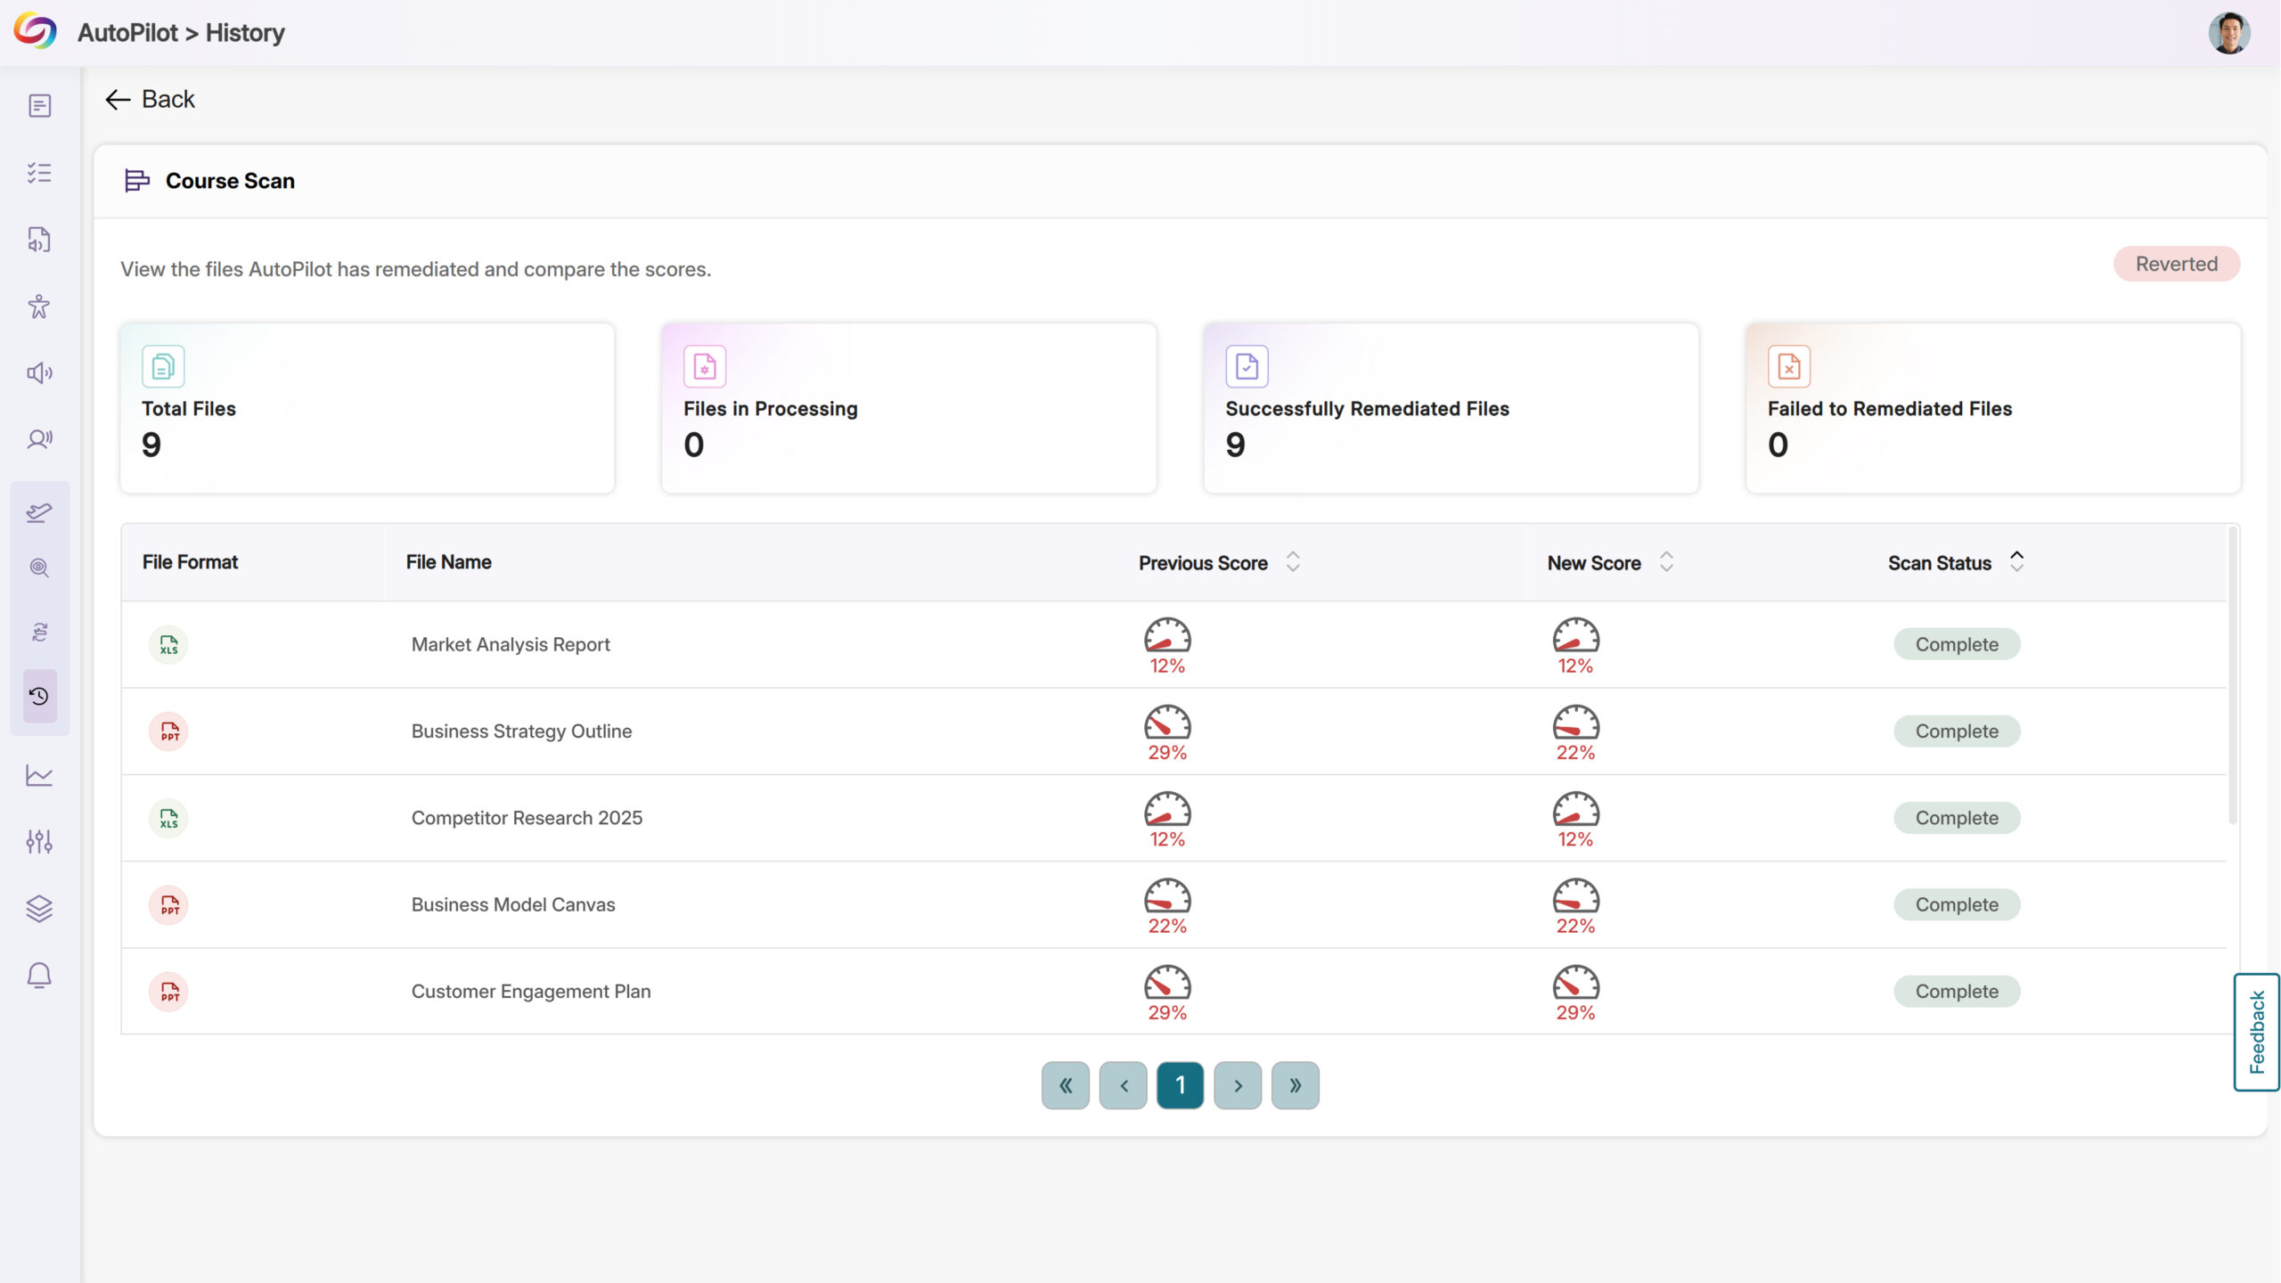2281x1283 pixels.
Task: Open the settings sliders sidebar icon
Action: click(x=39, y=841)
